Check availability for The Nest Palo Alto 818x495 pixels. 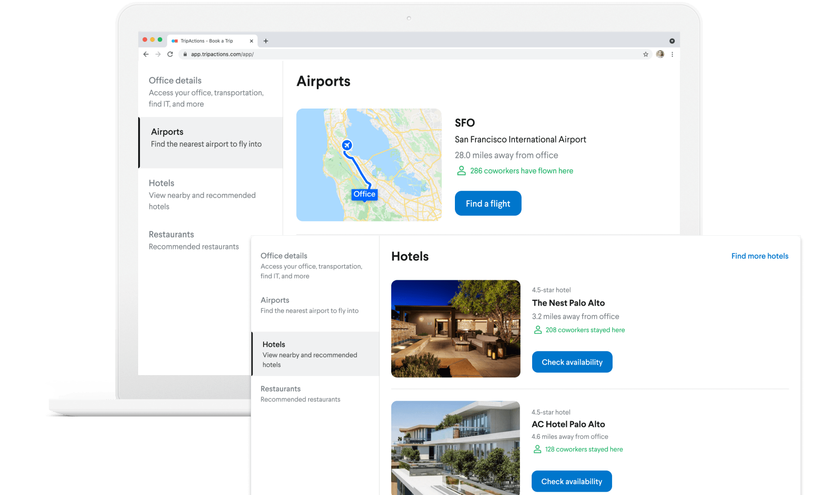pos(572,362)
